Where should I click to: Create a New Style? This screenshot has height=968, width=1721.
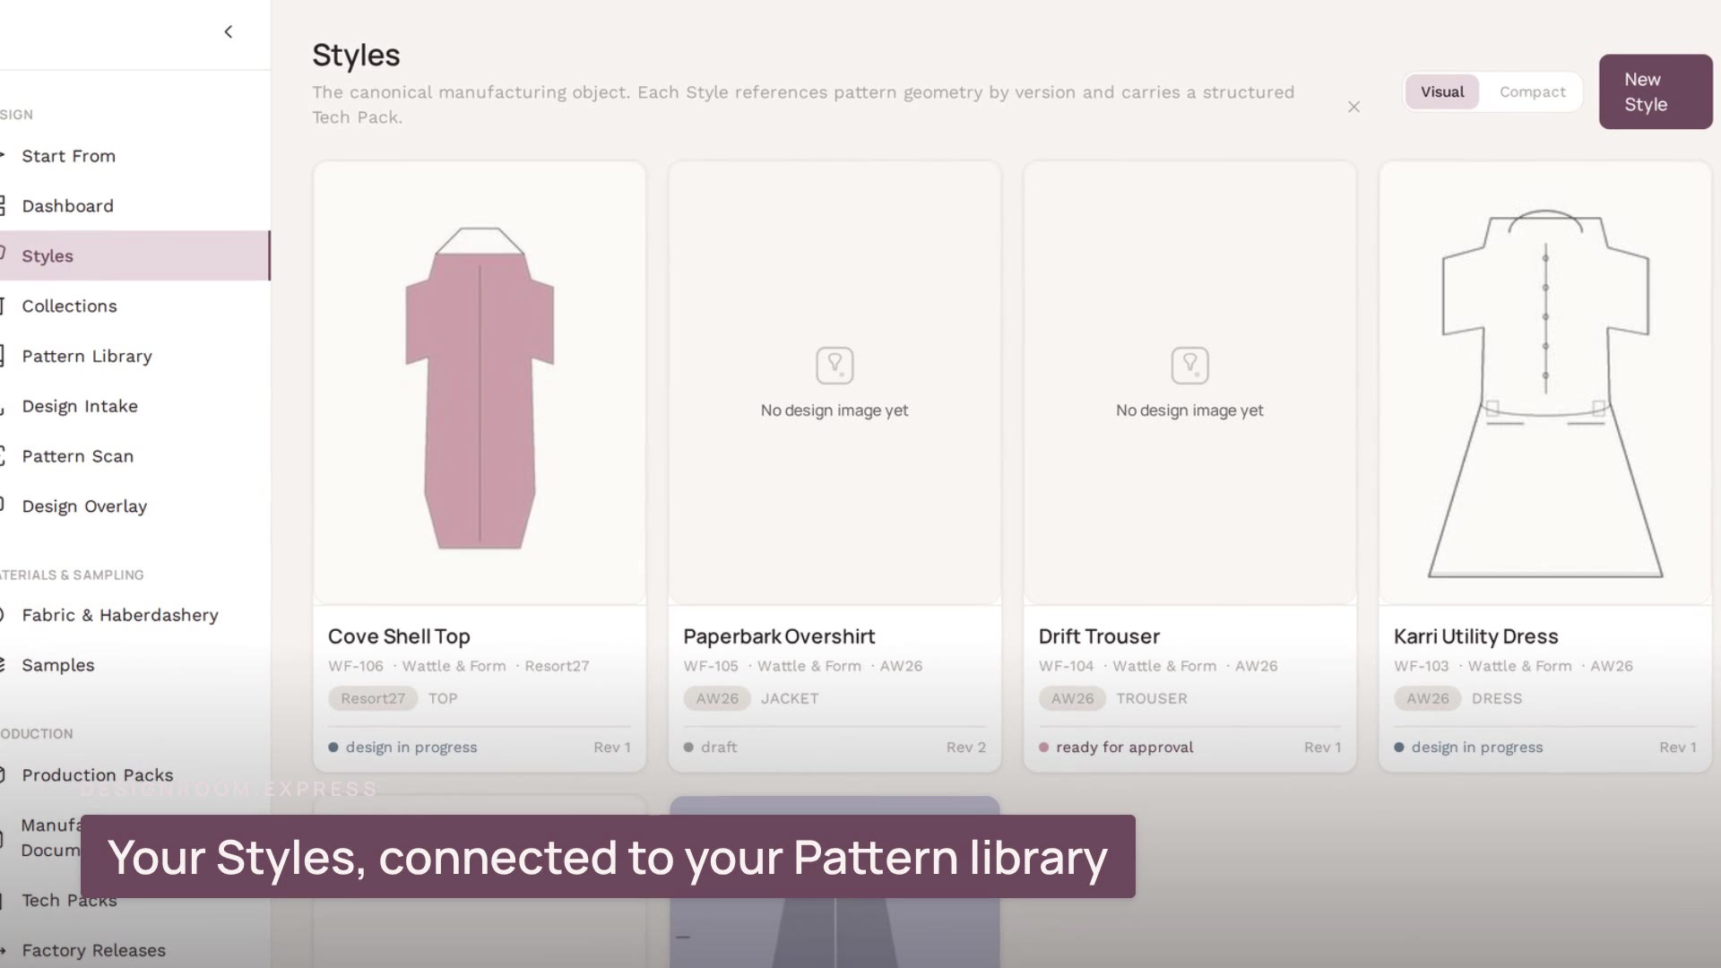(x=1655, y=91)
